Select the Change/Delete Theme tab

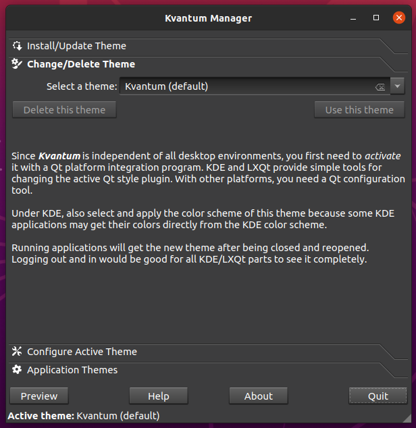[208, 64]
